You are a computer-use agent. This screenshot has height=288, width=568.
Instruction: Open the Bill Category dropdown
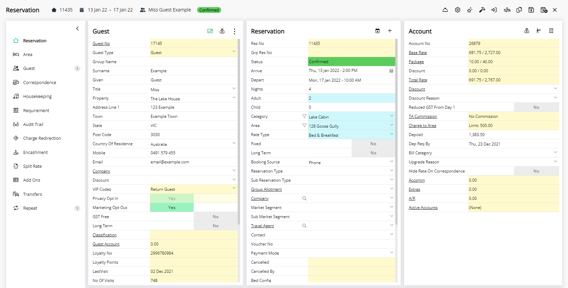514,153
